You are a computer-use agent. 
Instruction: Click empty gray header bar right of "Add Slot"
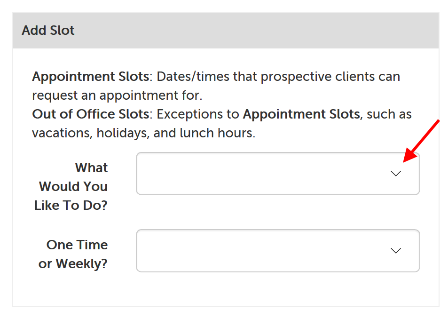(259, 31)
